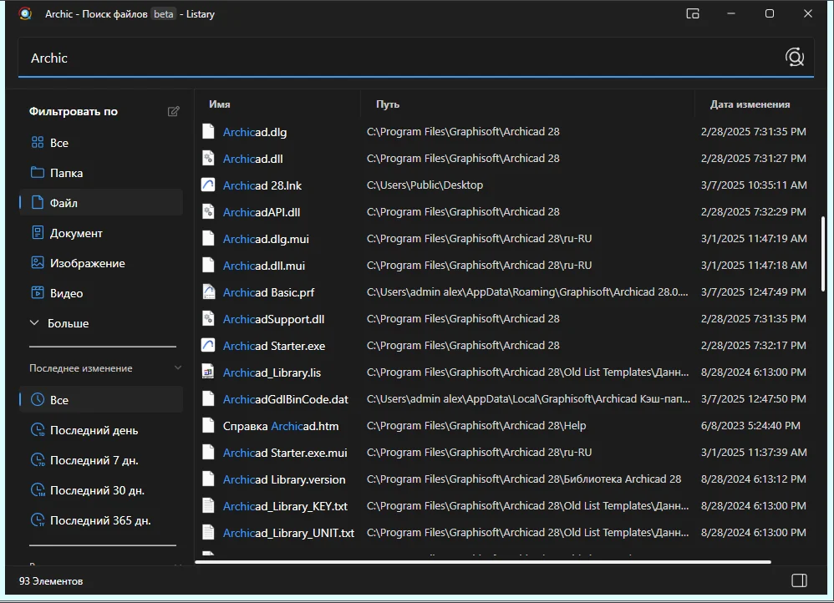834x603 pixels.
Task: Select the Видео filter
Action: [x=66, y=293]
